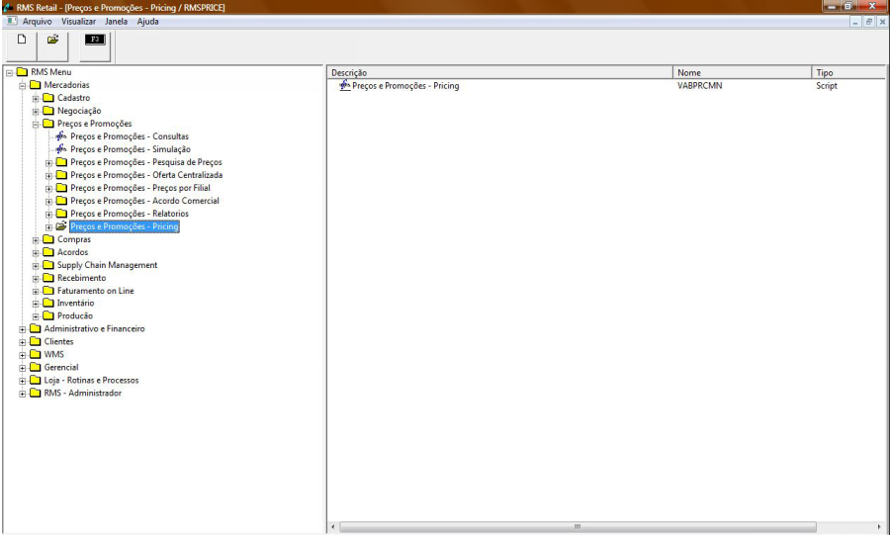Image resolution: width=890 pixels, height=535 pixels.
Task: Open the Visualizar menu
Action: point(78,22)
